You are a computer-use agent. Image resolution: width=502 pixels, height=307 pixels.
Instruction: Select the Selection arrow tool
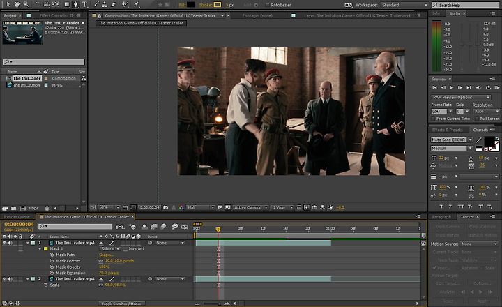pos(8,4)
